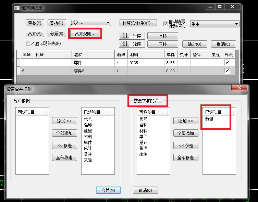Click the descending sort (降序) icon button

click(x=132, y=44)
